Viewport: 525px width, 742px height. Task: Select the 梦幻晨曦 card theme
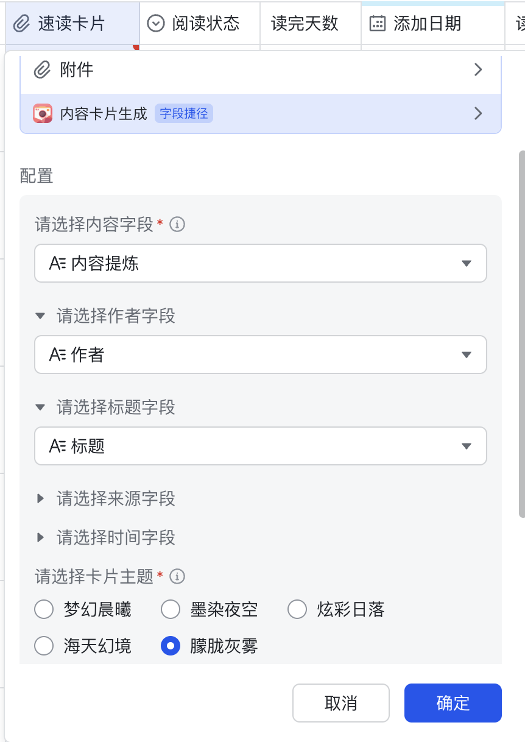(x=44, y=610)
